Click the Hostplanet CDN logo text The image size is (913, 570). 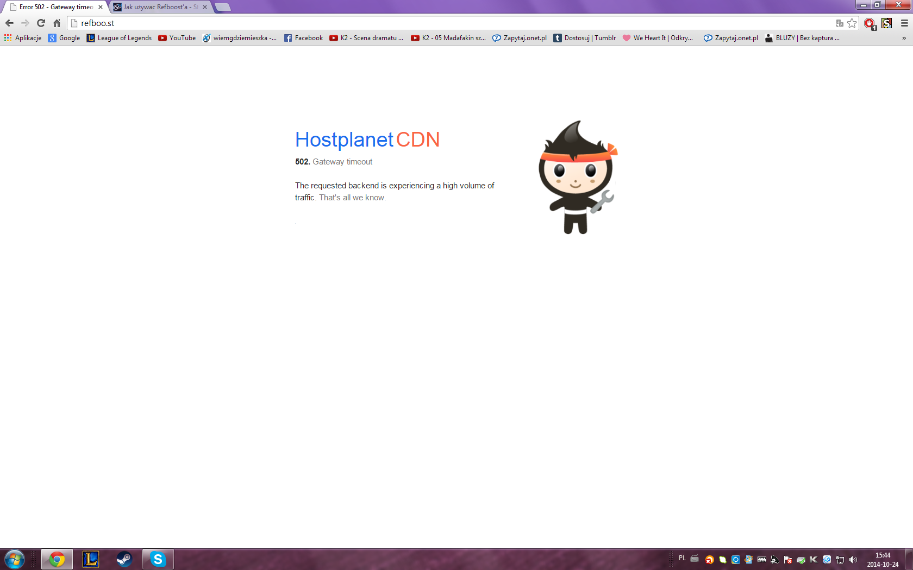click(x=367, y=140)
